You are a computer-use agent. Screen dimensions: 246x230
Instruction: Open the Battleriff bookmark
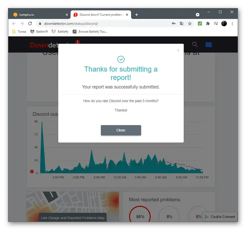[39, 32]
